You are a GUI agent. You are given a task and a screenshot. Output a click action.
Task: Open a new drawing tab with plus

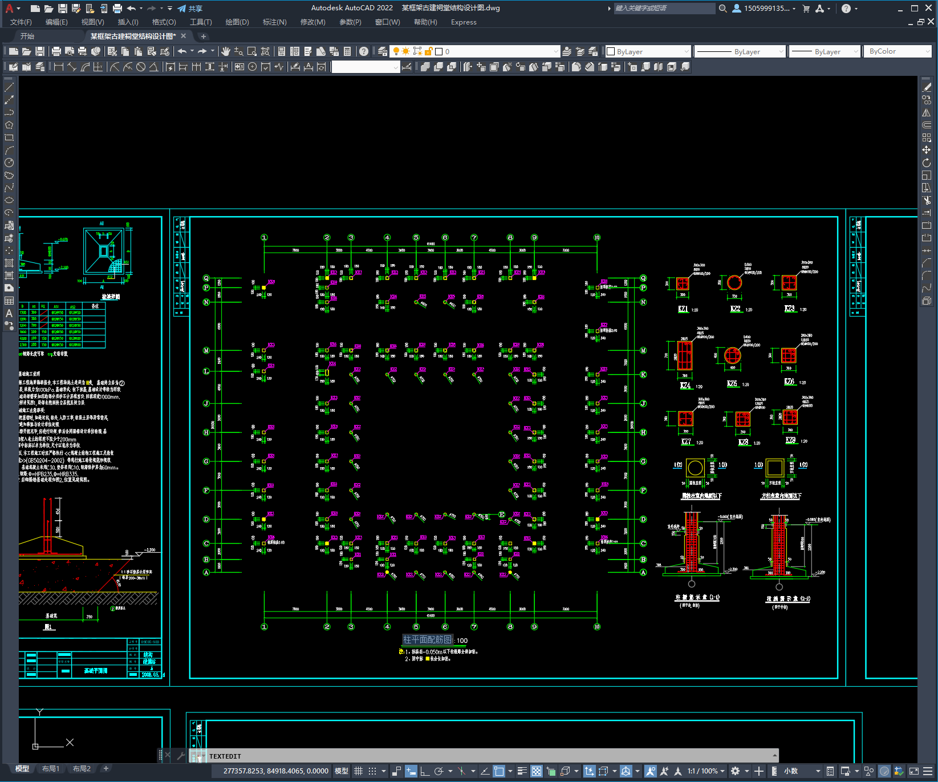[x=203, y=36]
